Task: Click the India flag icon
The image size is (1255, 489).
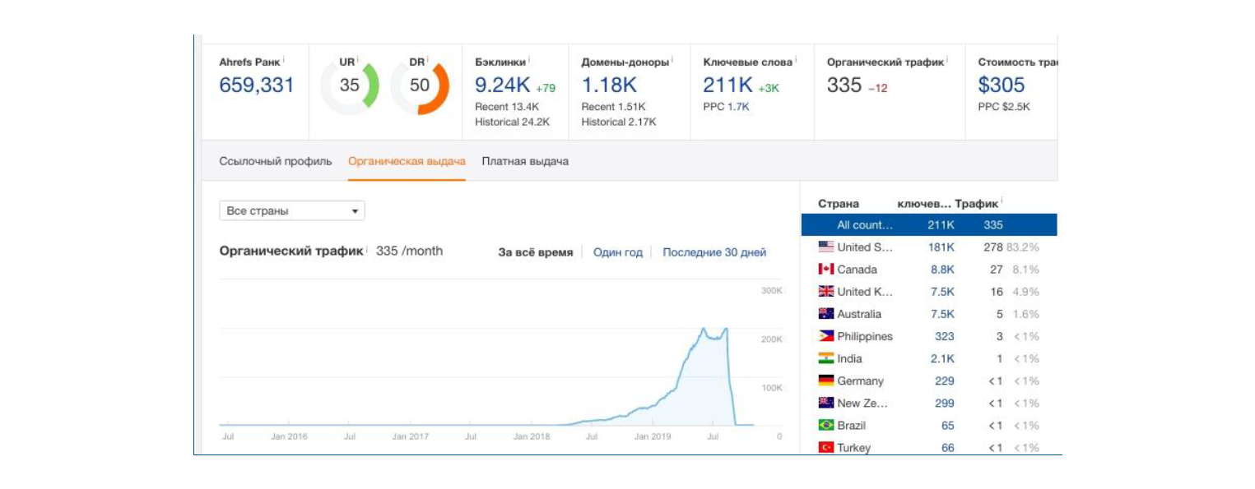Action: (826, 358)
